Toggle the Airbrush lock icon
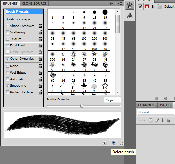 point(40,79)
